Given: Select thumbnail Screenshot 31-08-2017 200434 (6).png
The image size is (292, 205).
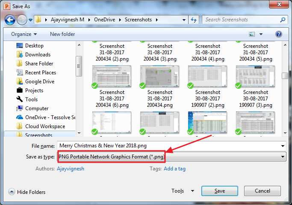Looking at the screenshot, I should tap(112, 85).
